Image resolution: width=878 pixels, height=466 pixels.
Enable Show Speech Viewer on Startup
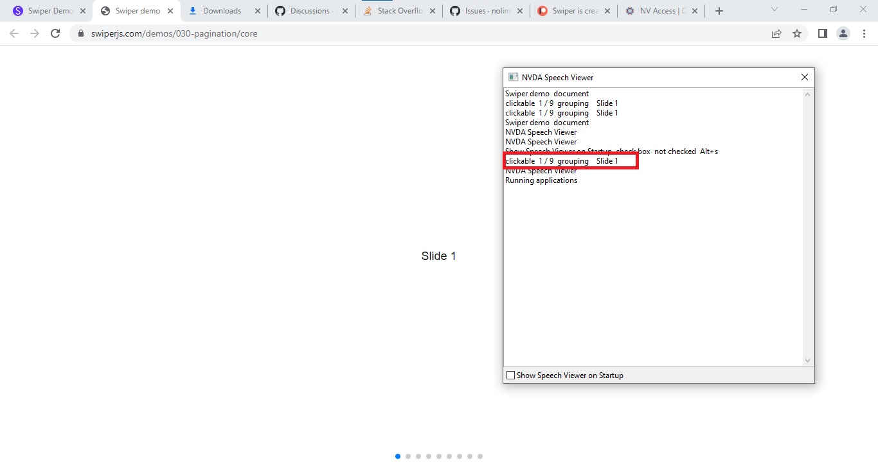pos(510,375)
